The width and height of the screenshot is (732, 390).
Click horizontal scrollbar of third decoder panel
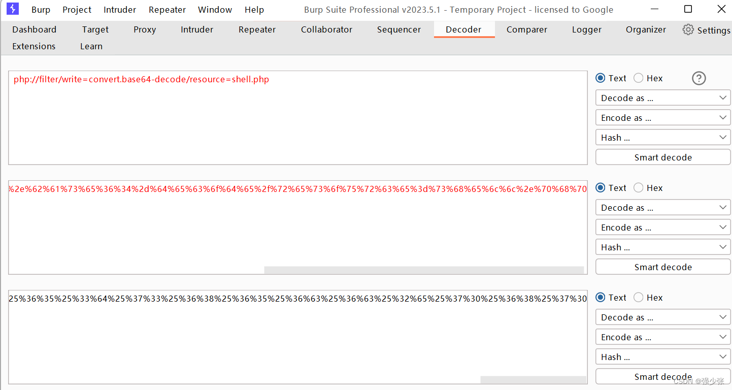click(533, 380)
